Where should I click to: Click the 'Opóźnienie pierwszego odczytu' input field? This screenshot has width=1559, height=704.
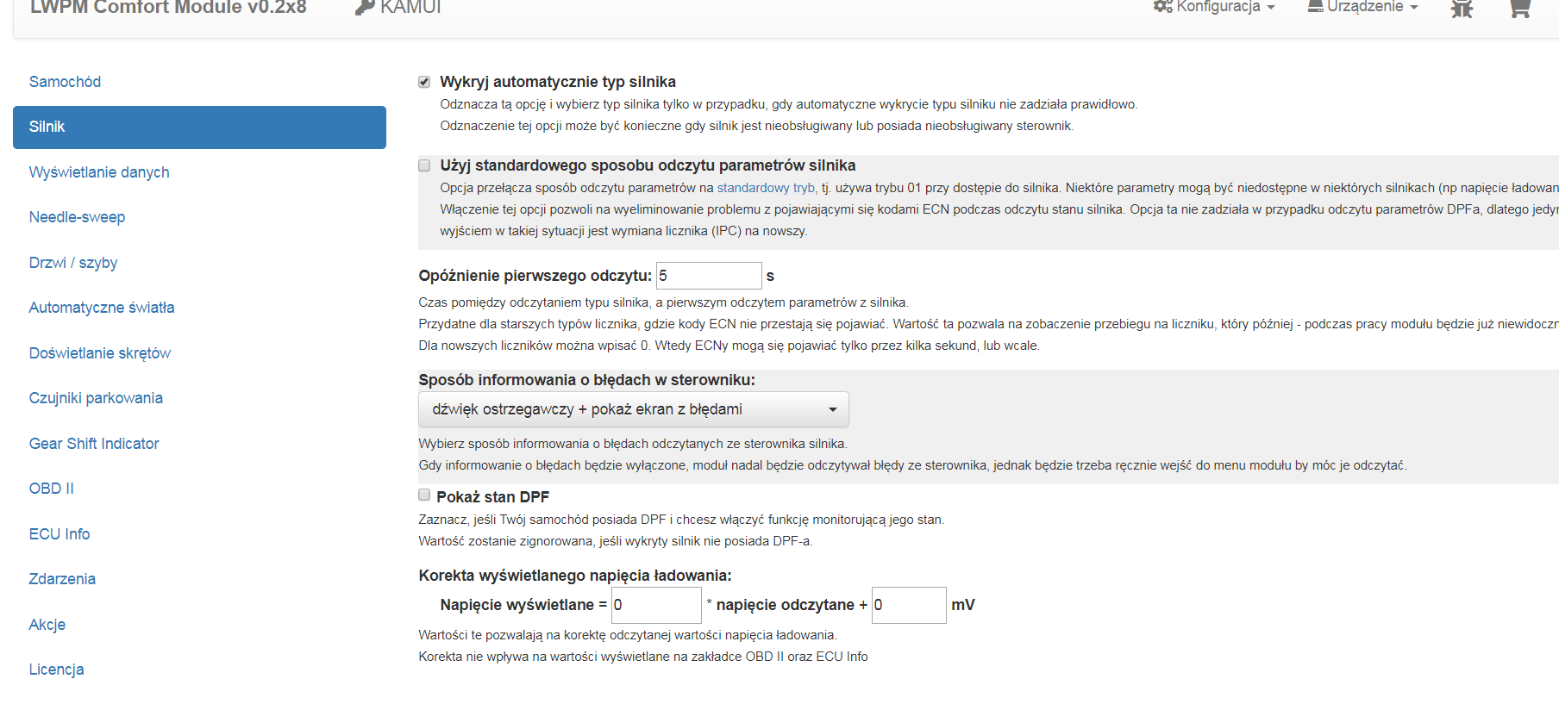(x=708, y=276)
